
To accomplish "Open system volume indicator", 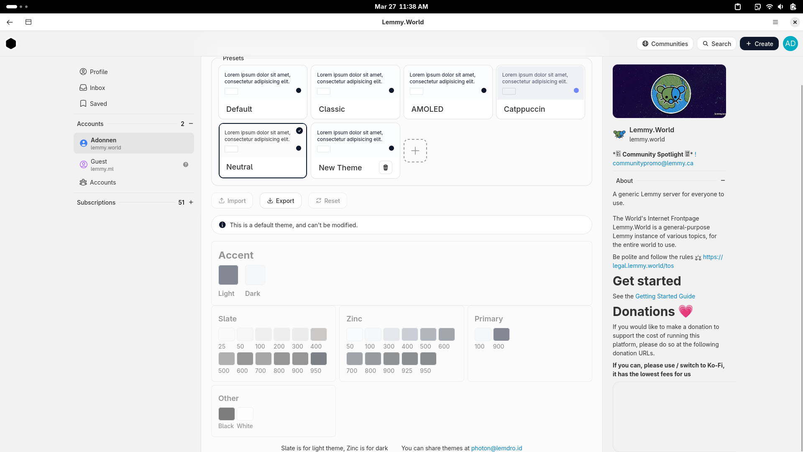I will click(780, 7).
